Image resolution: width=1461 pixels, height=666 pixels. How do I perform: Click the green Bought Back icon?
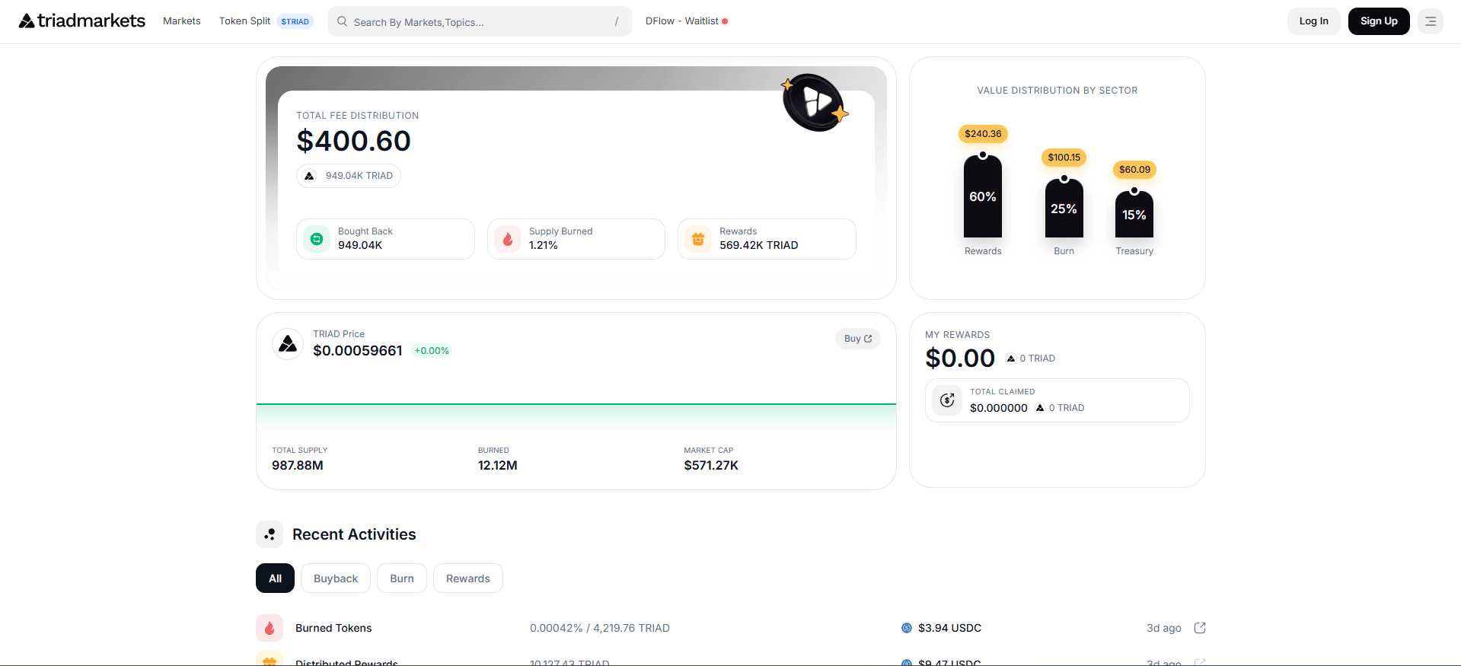[317, 239]
